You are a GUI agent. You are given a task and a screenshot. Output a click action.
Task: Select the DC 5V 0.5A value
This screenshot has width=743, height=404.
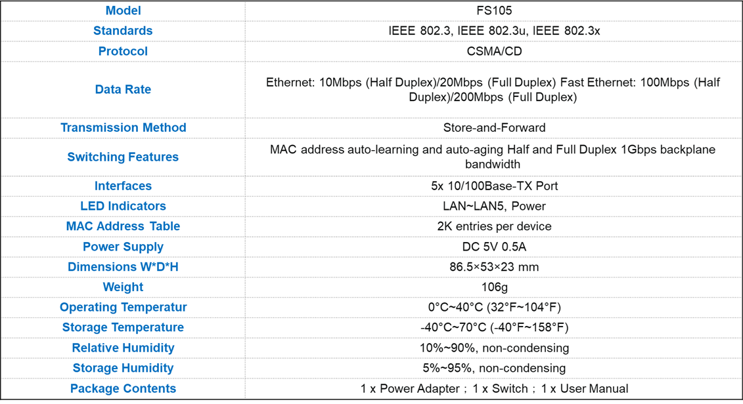click(x=494, y=247)
